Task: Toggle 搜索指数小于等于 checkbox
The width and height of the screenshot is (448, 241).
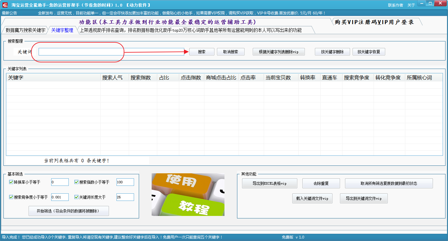Action: click(x=77, y=182)
